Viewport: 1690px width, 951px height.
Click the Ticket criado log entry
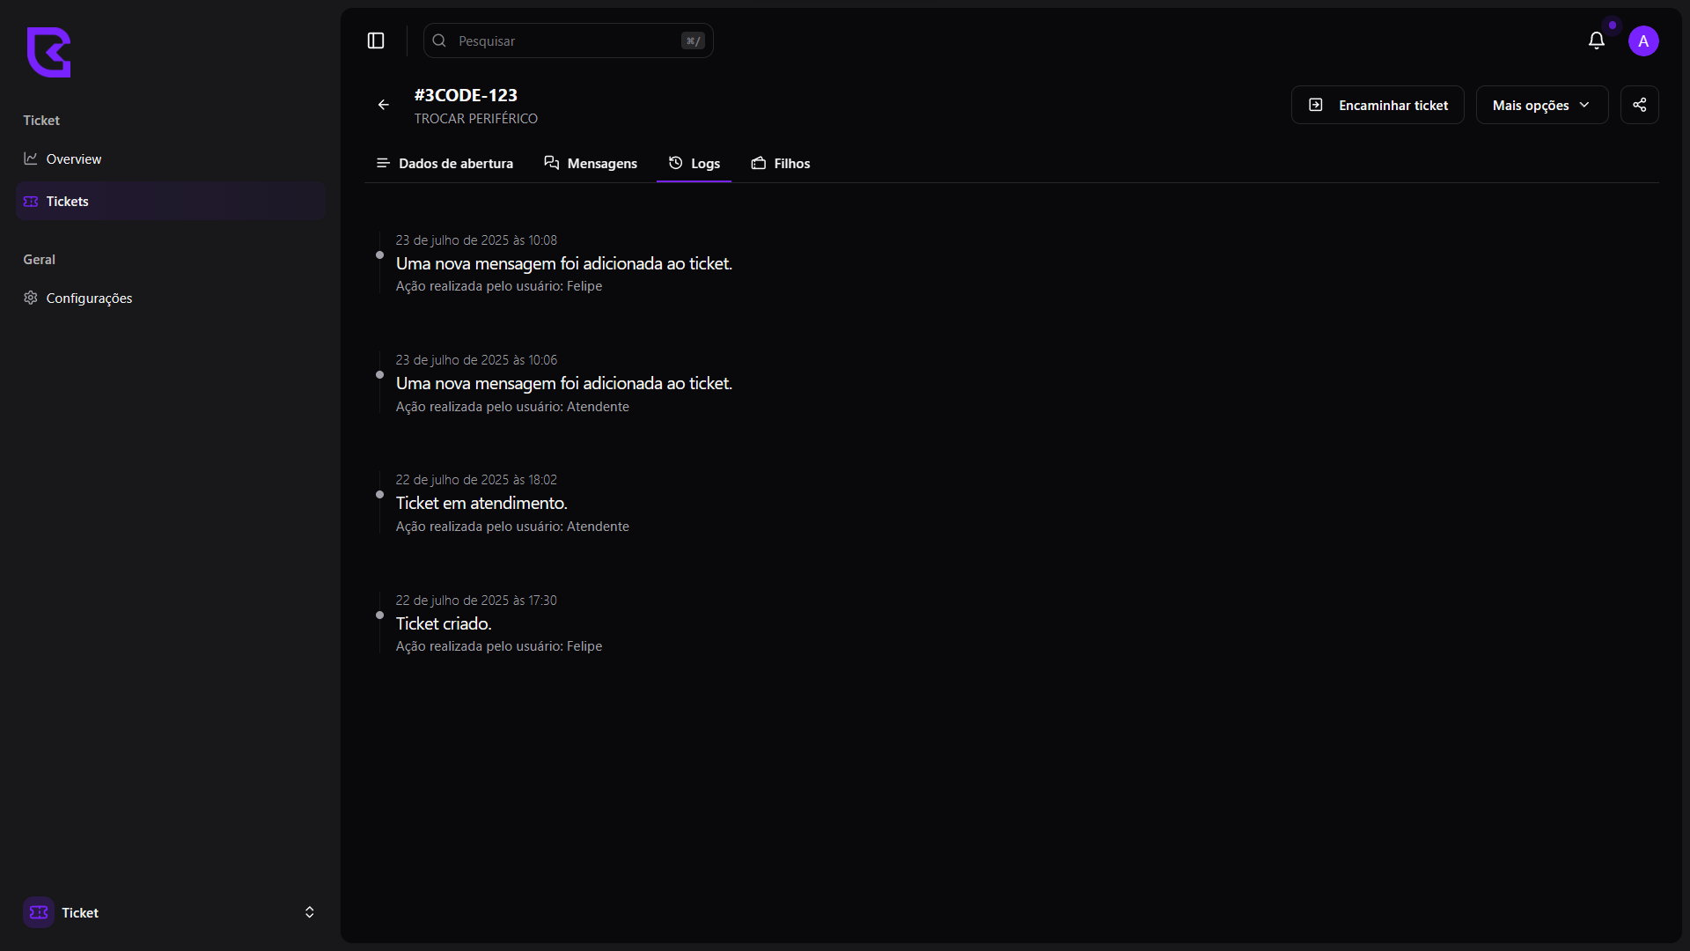coord(444,623)
